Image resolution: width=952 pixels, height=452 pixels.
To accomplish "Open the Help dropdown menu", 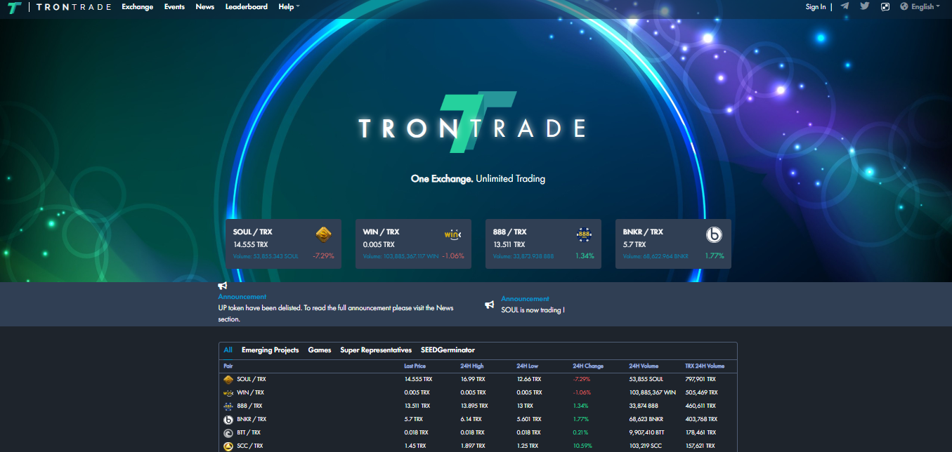I will point(288,6).
